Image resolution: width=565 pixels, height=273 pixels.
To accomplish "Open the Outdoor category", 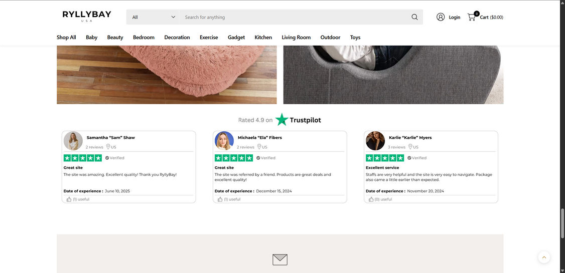I will pyautogui.click(x=330, y=38).
